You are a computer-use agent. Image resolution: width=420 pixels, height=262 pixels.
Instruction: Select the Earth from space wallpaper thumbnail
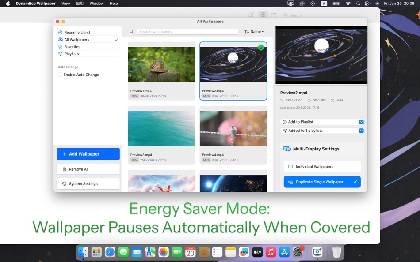[233, 183]
